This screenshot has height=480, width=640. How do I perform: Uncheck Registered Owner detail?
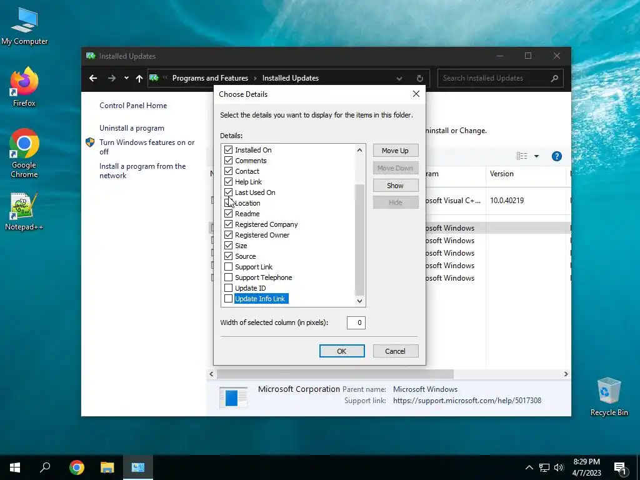pyautogui.click(x=229, y=235)
